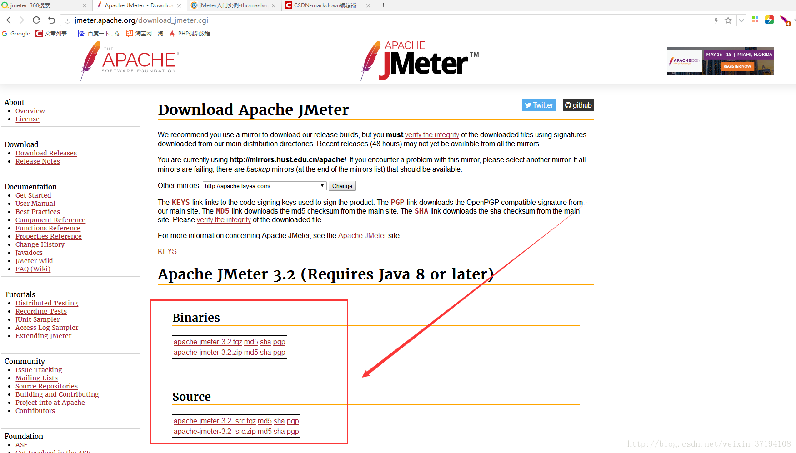Open the first verify the integrity link

click(x=432, y=135)
